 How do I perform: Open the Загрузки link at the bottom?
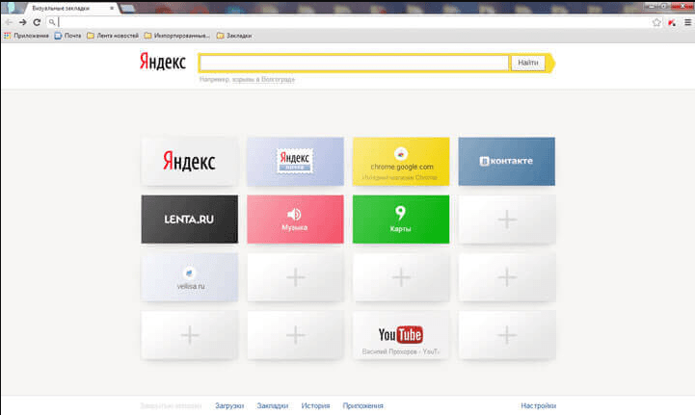(x=229, y=405)
